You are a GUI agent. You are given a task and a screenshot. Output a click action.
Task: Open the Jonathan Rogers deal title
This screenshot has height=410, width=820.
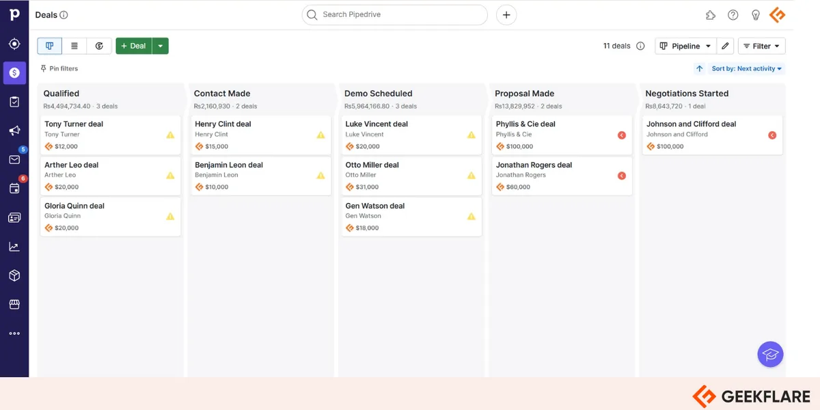[x=534, y=165]
